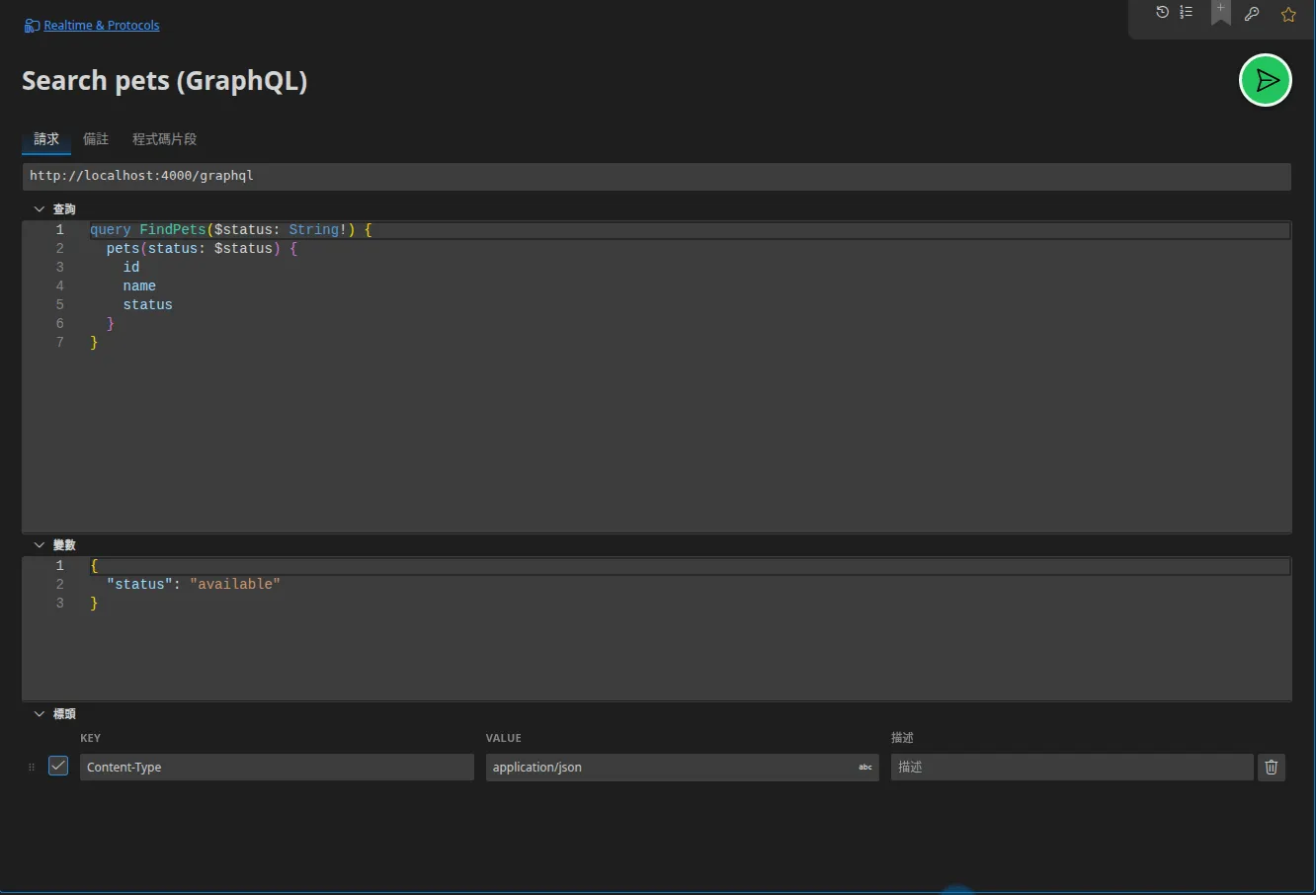This screenshot has width=1316, height=895.
Task: Click the folder icon beside Realtime & Protocols
Action: tap(32, 26)
